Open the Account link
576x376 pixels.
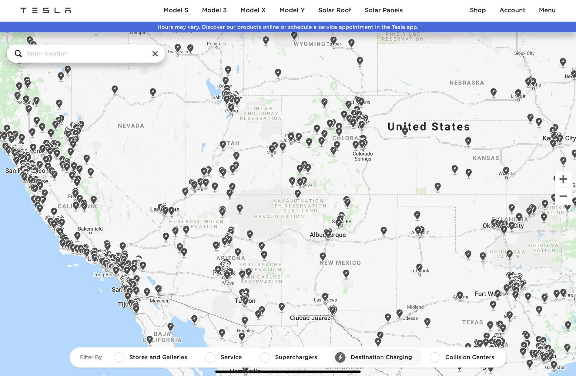tap(512, 10)
